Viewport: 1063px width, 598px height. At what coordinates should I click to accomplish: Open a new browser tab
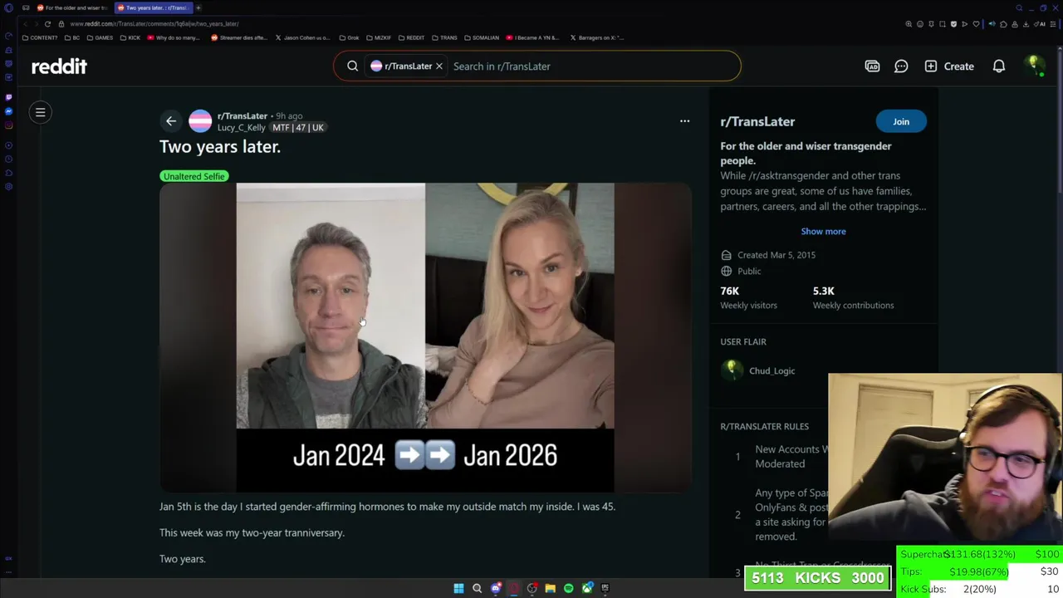coord(198,7)
